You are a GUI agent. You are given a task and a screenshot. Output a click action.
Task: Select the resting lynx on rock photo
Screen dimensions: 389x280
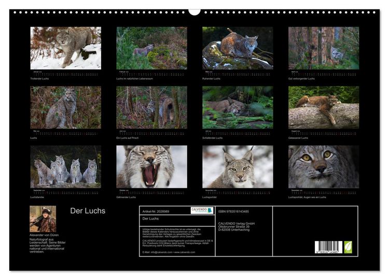click(238, 48)
